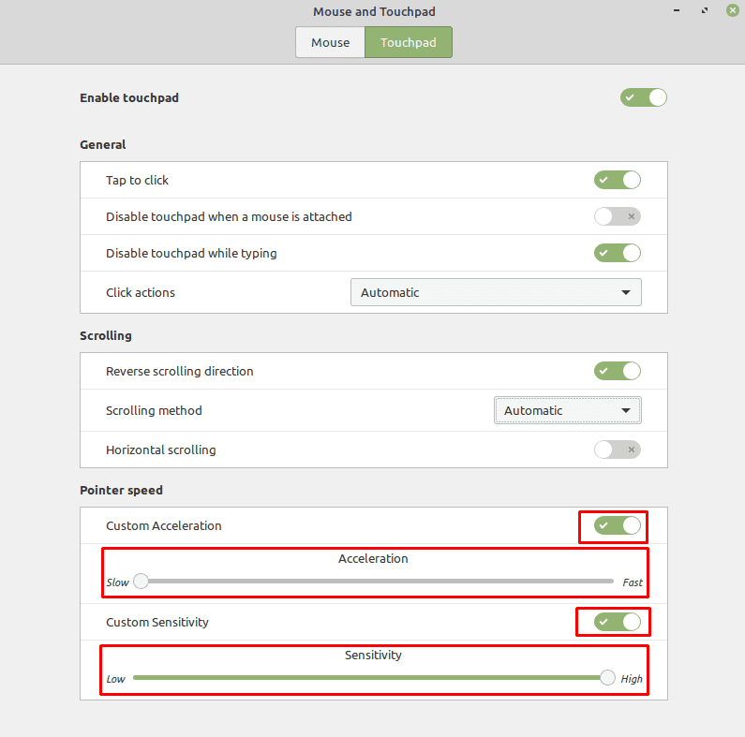Enable Horizontal scrolling switch
The height and width of the screenshot is (737, 745).
618,450
